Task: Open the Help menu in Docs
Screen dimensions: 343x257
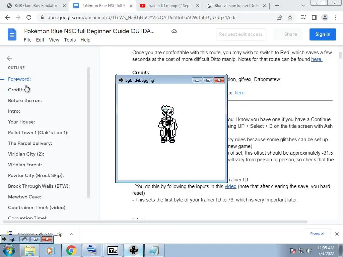Action: click(85, 40)
